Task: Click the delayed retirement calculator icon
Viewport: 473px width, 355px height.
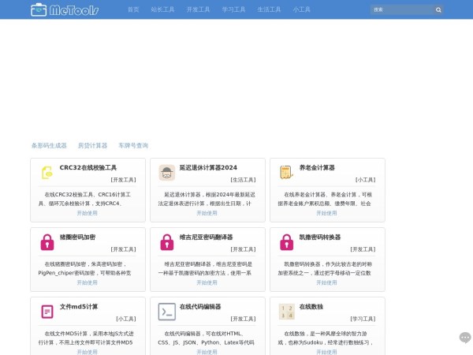Action: [x=167, y=173]
